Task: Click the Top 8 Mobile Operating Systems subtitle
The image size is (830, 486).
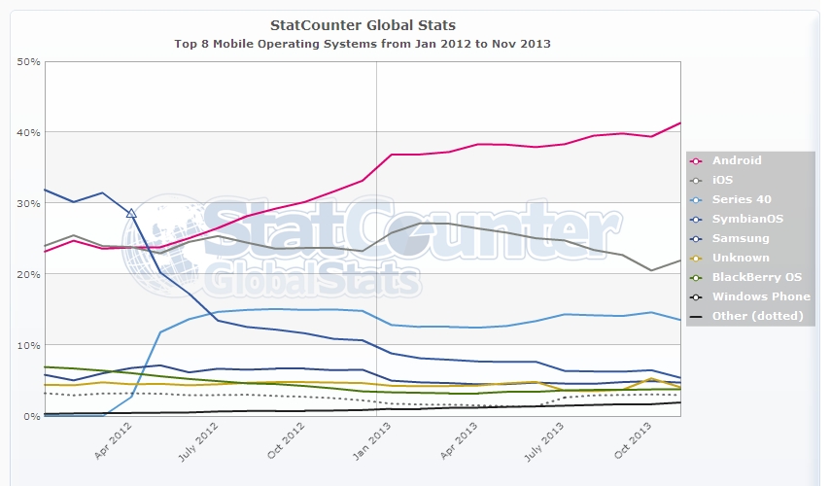Action: point(363,44)
